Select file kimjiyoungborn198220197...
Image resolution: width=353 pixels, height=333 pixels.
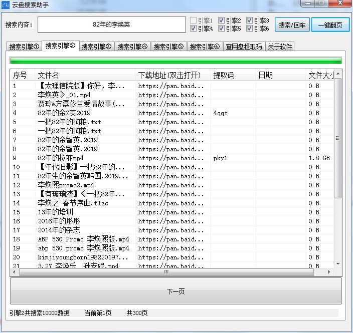coord(83,257)
